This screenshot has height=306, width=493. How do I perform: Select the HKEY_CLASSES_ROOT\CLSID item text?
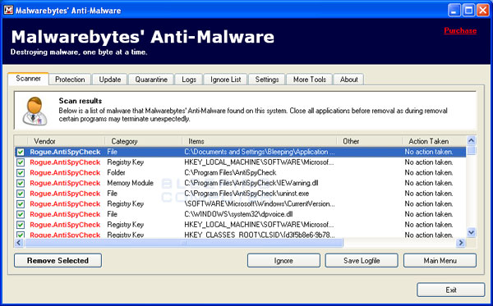point(260,235)
